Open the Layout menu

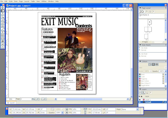point(27,1)
